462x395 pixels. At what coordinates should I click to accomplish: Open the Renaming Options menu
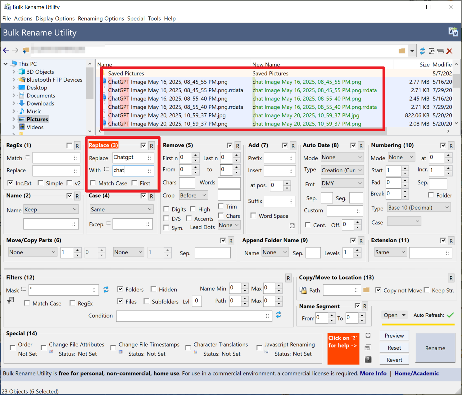pyautogui.click(x=101, y=19)
